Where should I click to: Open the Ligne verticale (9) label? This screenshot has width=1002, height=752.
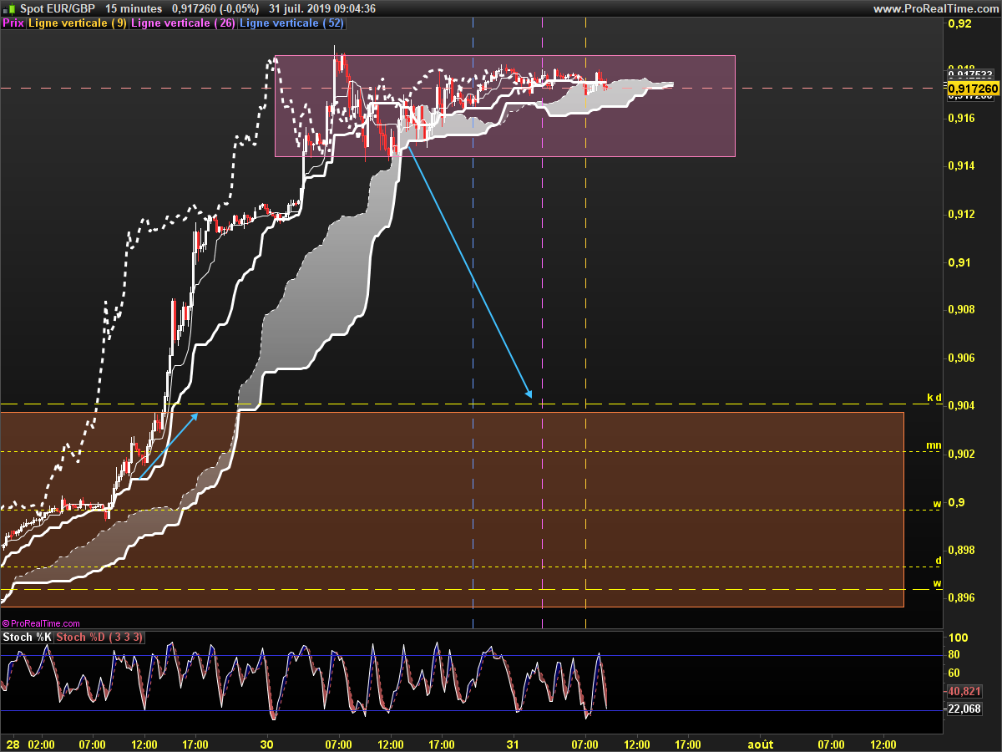(78, 23)
